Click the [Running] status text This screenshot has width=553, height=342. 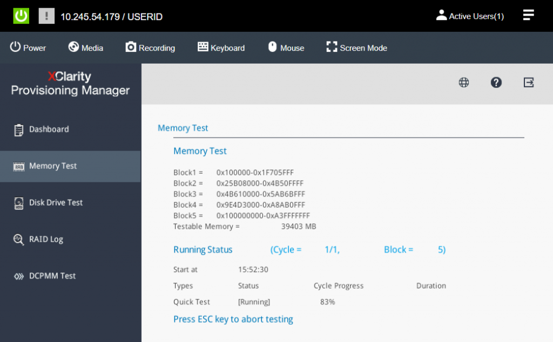click(x=254, y=302)
